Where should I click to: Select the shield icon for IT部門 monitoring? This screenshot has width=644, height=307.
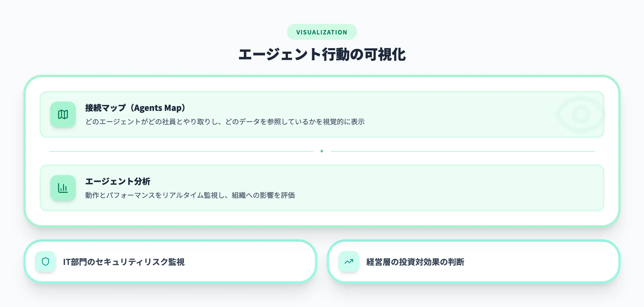coord(45,262)
